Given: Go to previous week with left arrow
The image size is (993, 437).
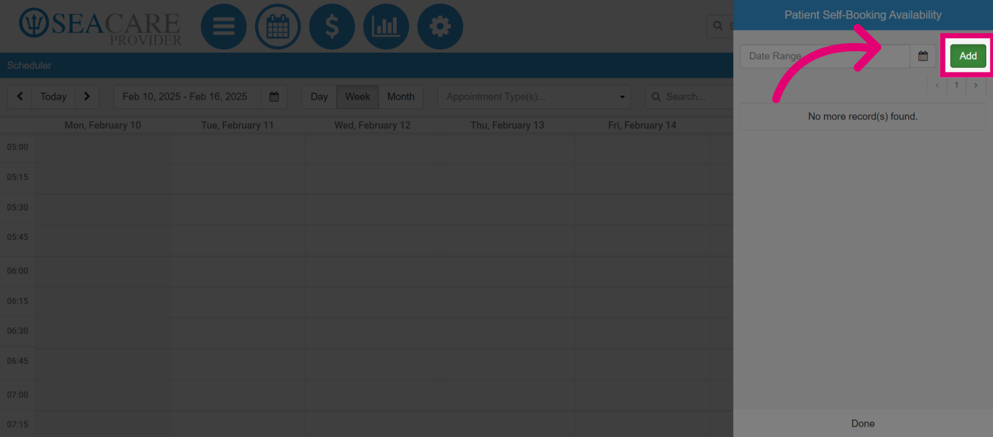Looking at the screenshot, I should 20,97.
